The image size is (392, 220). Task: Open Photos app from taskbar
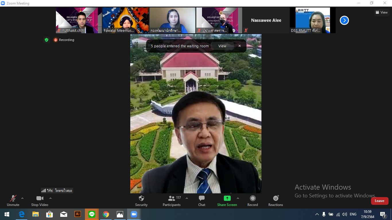120,214
